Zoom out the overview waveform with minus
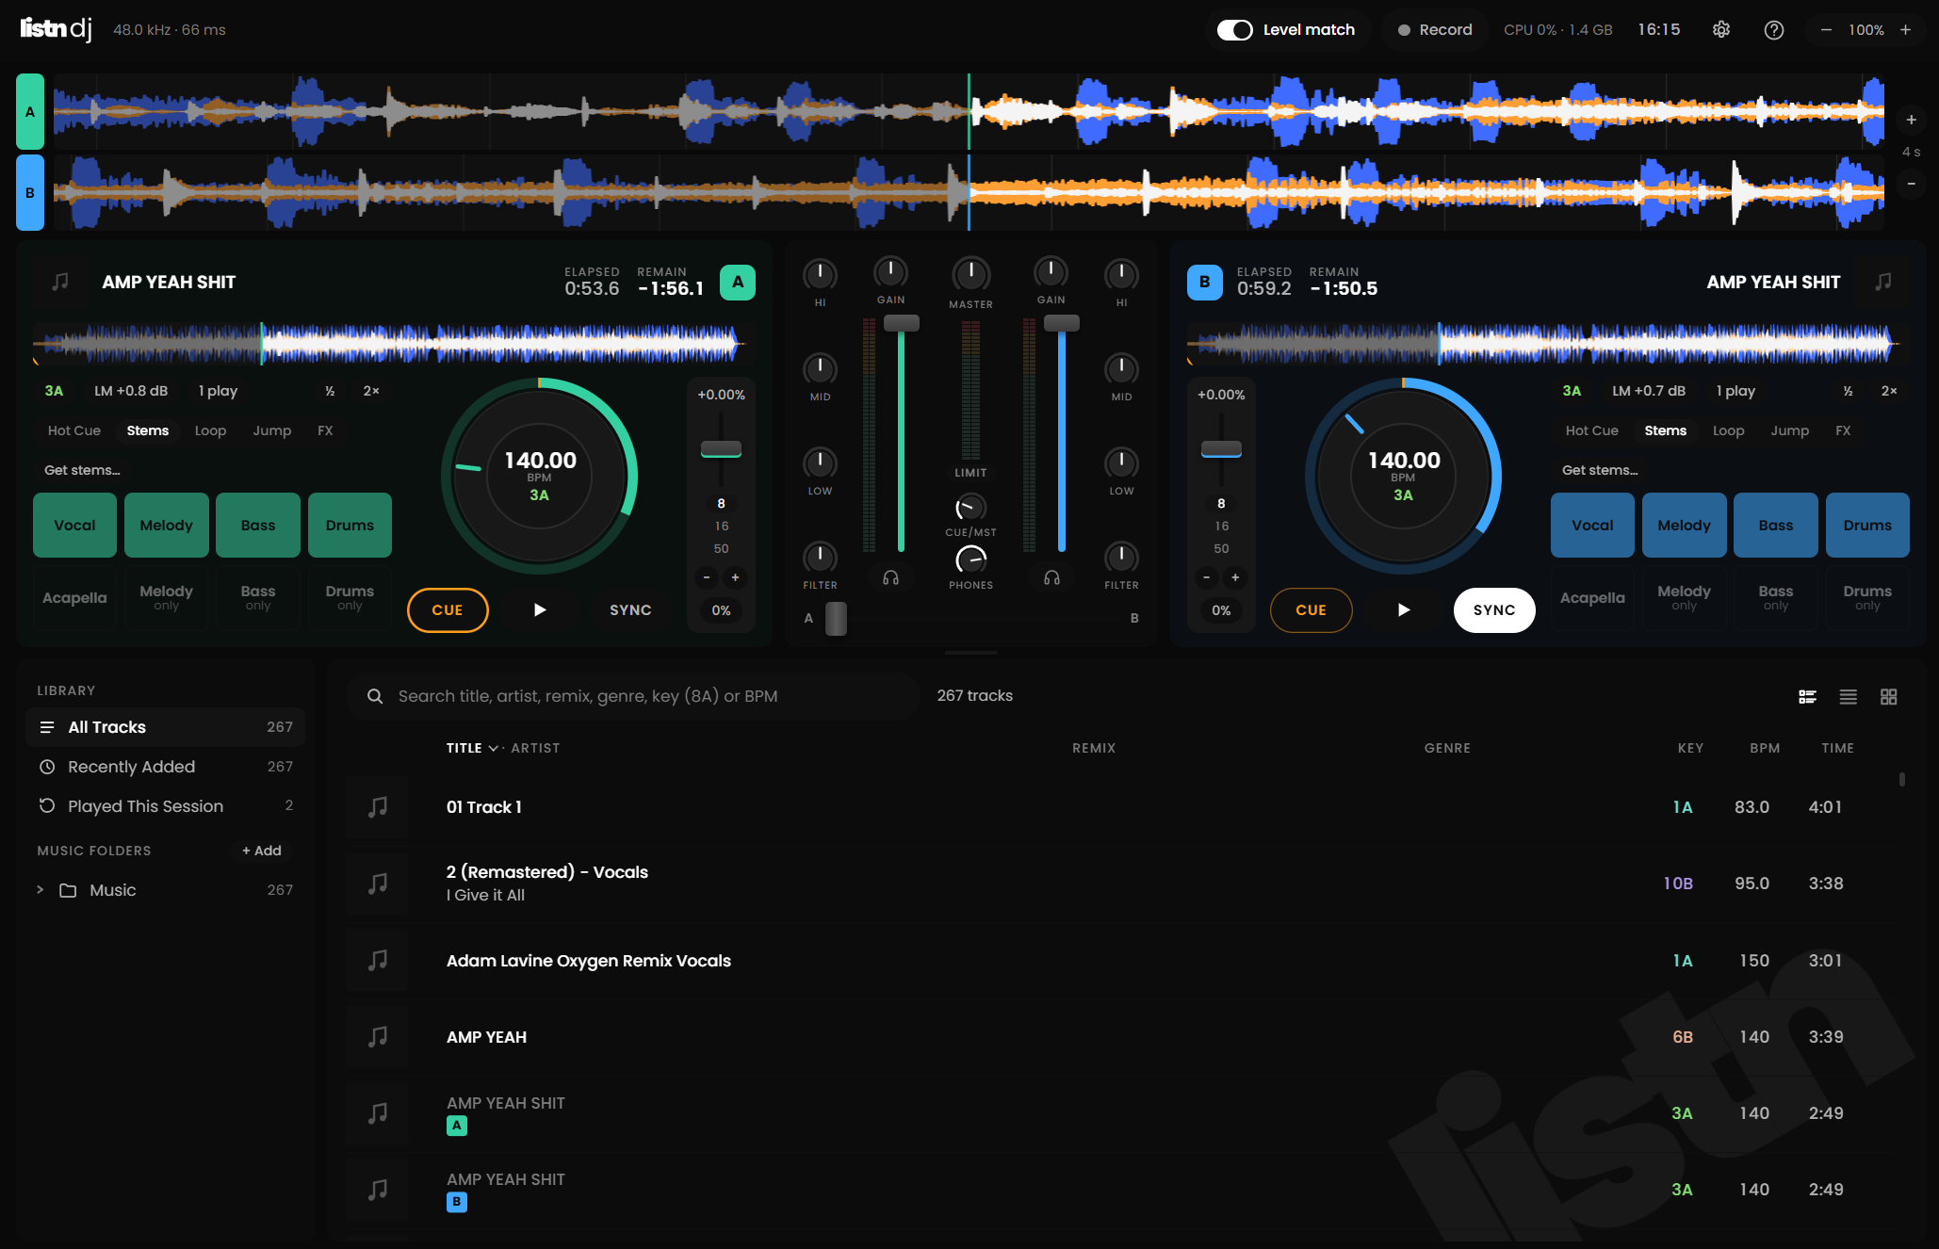The height and width of the screenshot is (1249, 1939). pyautogui.click(x=1912, y=184)
